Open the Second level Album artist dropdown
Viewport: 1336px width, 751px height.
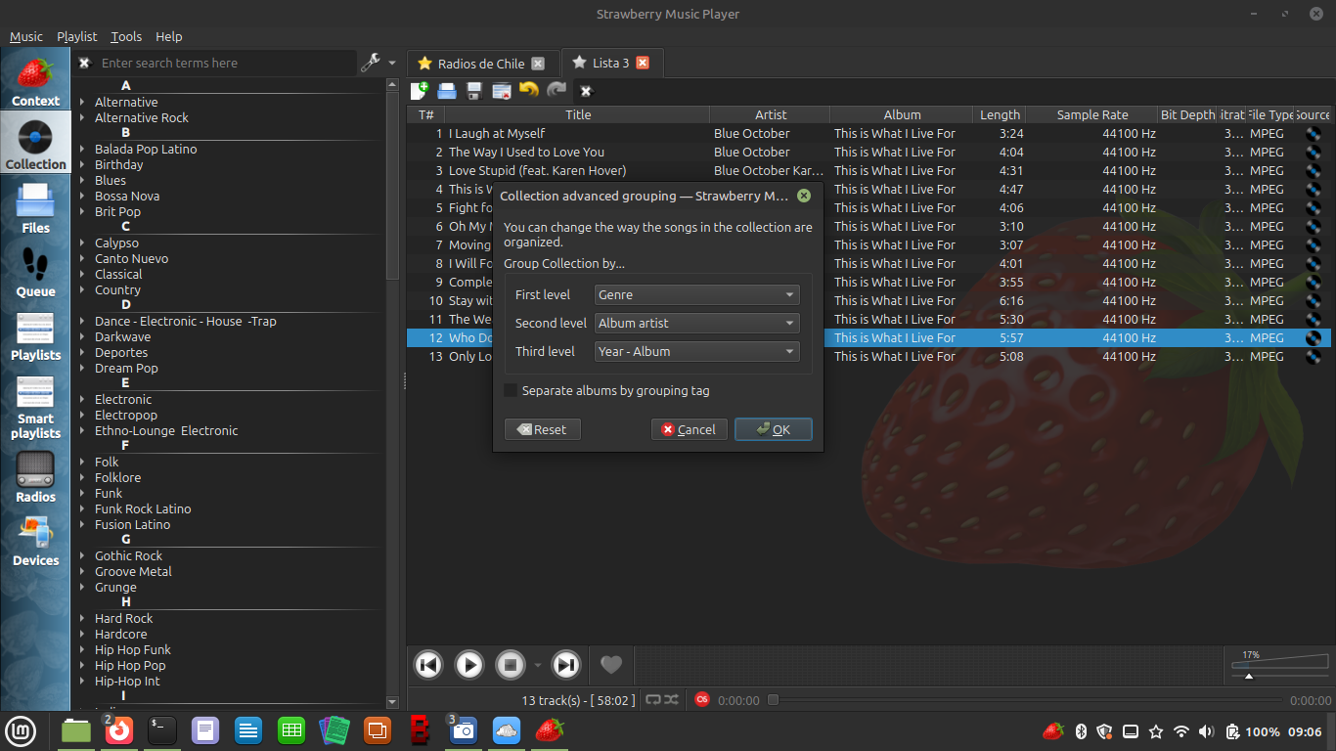(697, 323)
